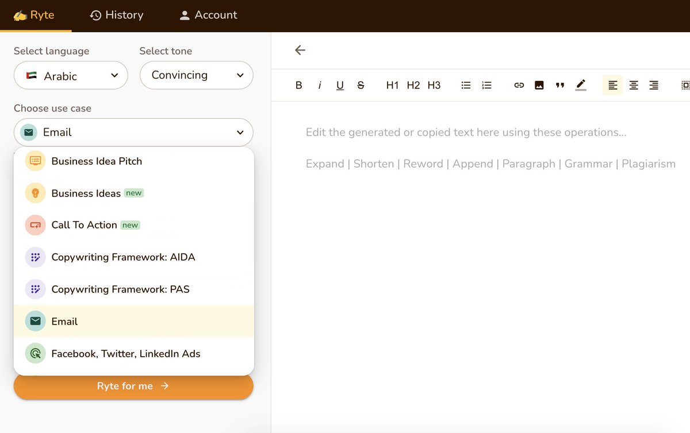Image resolution: width=690 pixels, height=433 pixels.
Task: Click the Call To Action icon
Action: click(x=35, y=225)
